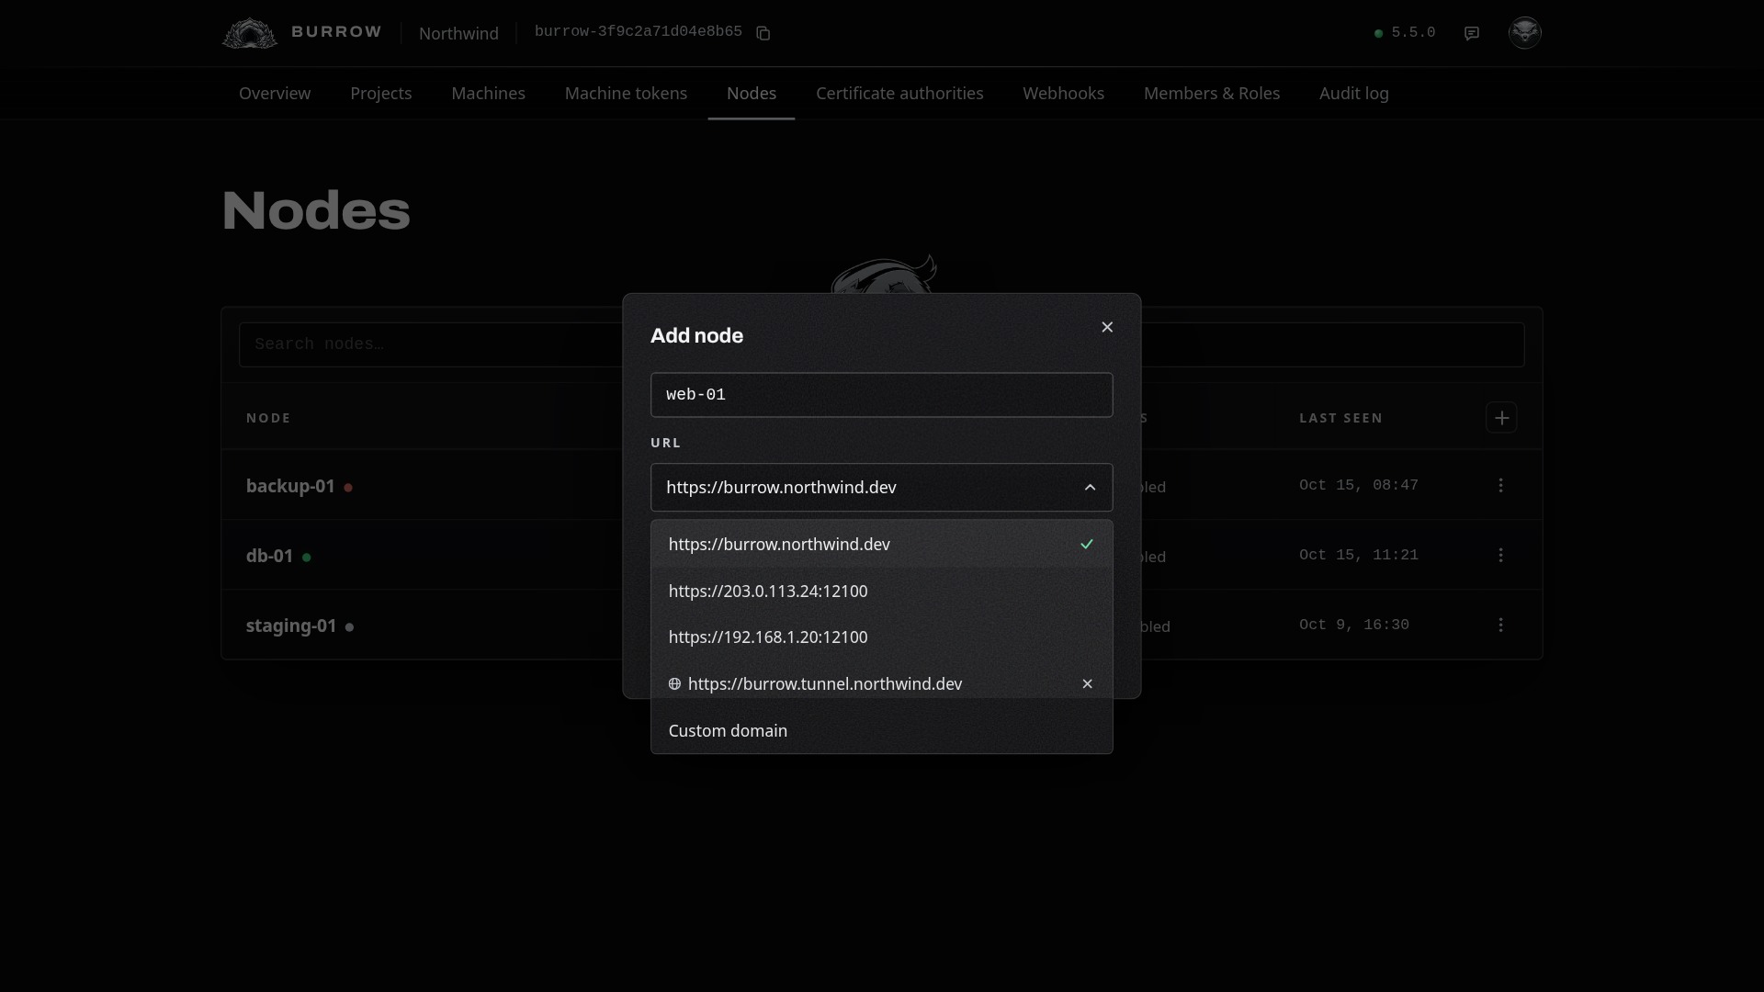Click the Burrow logo

(249, 33)
